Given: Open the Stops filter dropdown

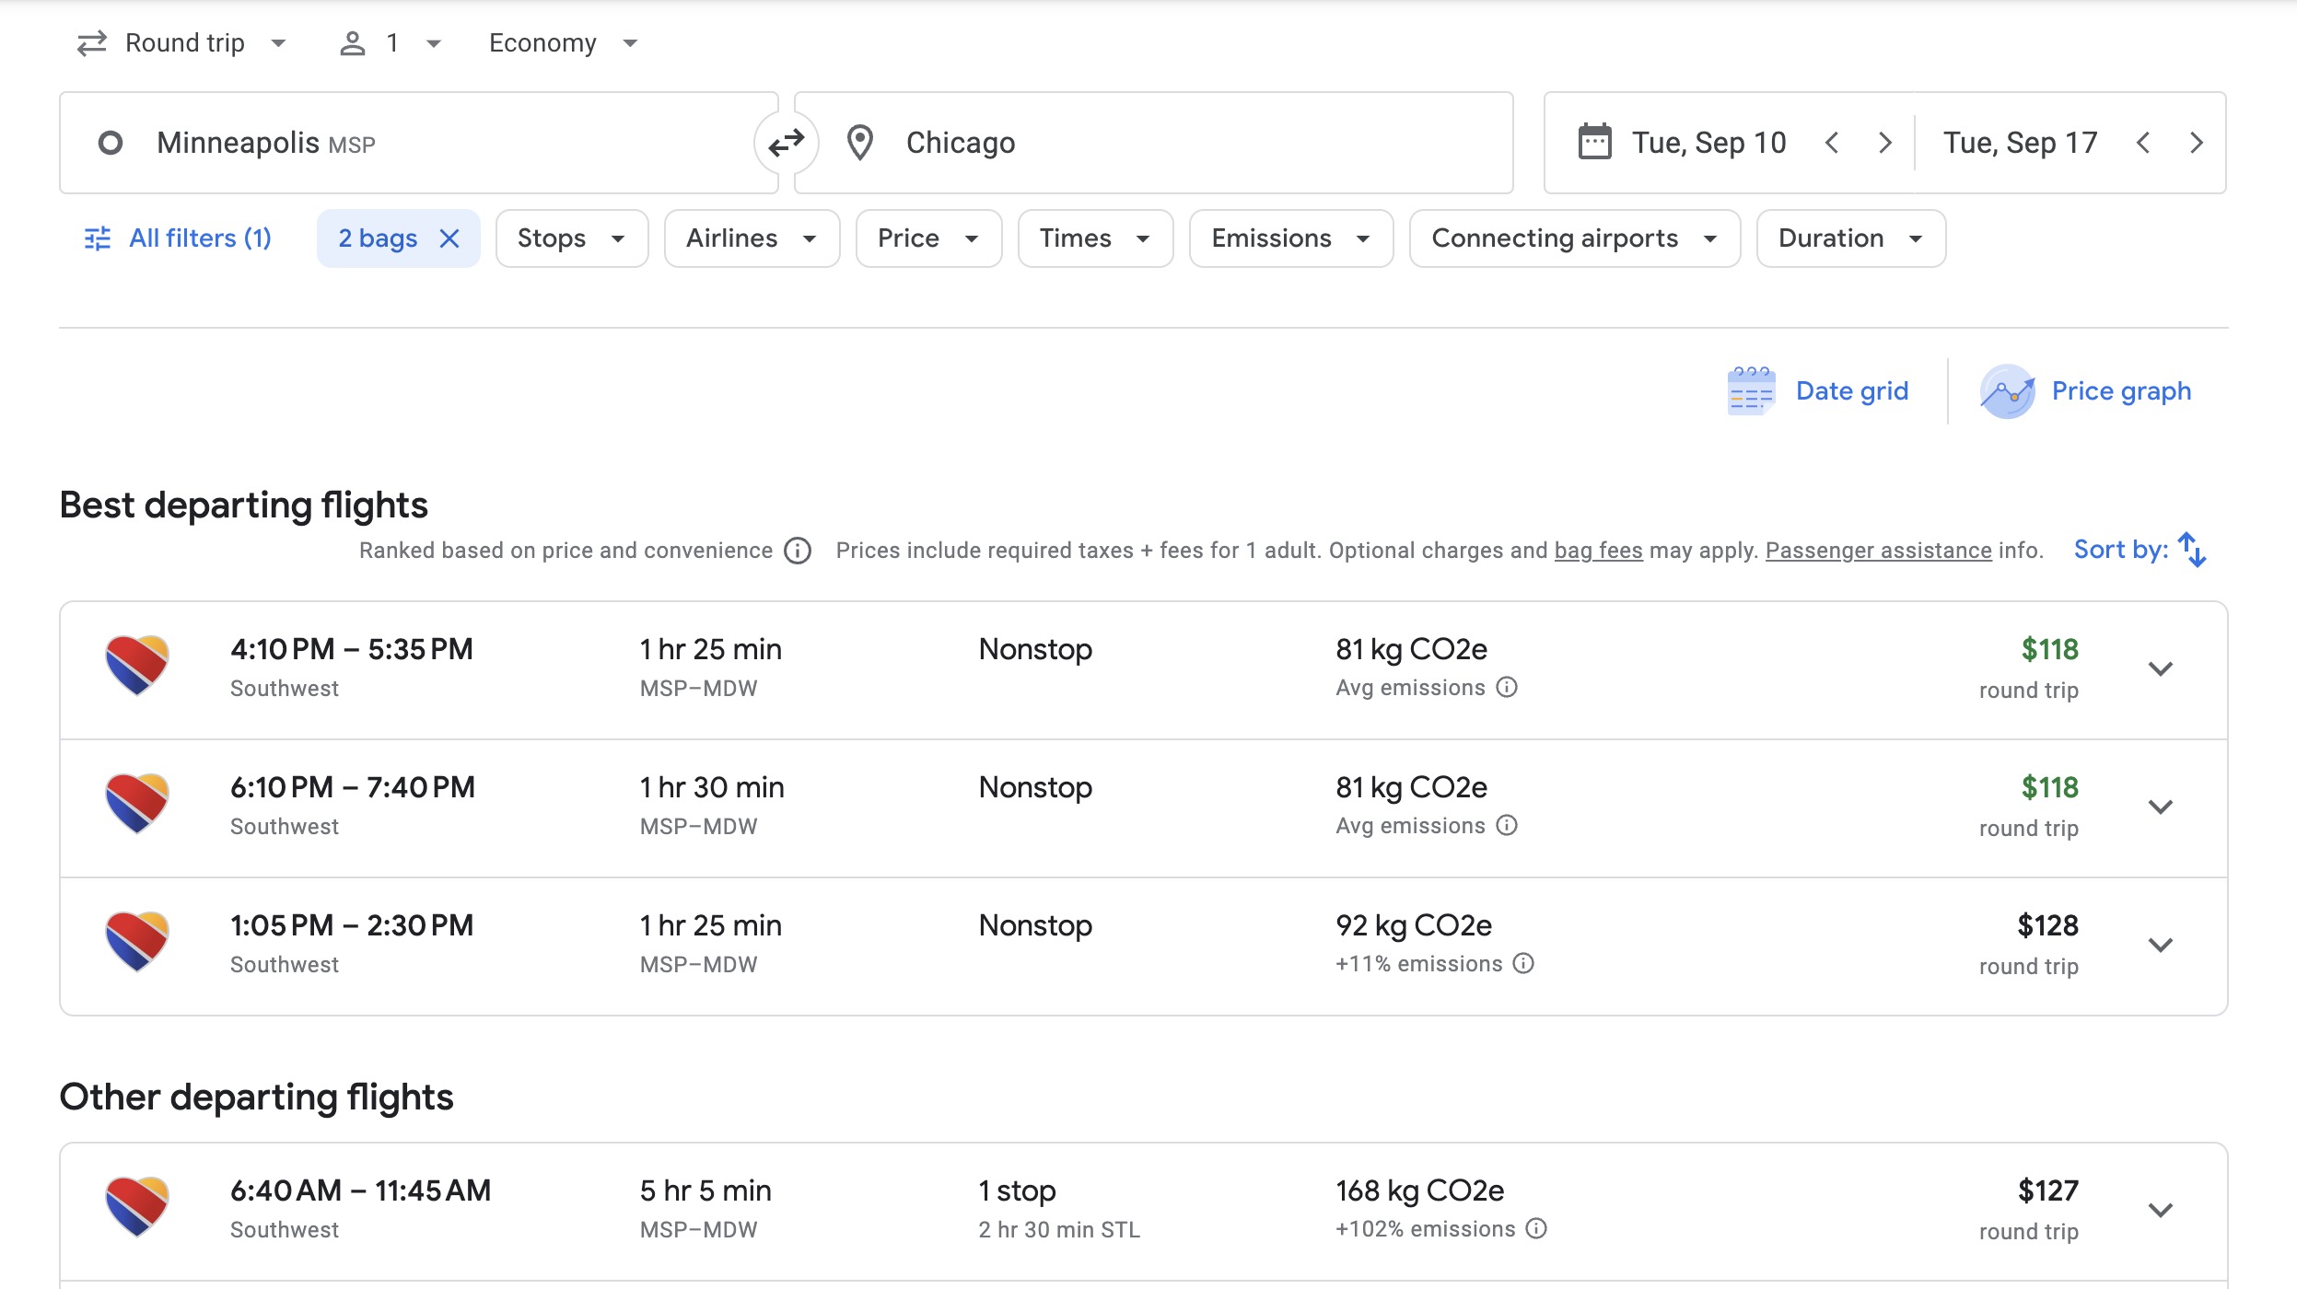Looking at the screenshot, I should (x=572, y=238).
